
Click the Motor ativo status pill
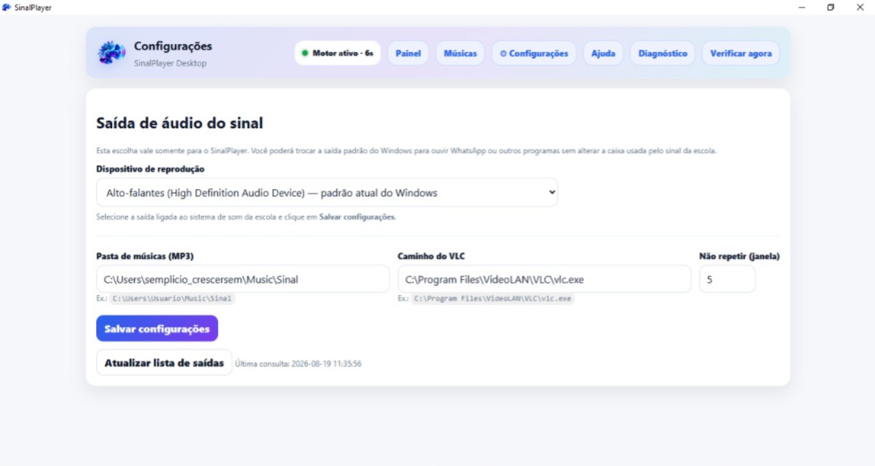tap(338, 53)
